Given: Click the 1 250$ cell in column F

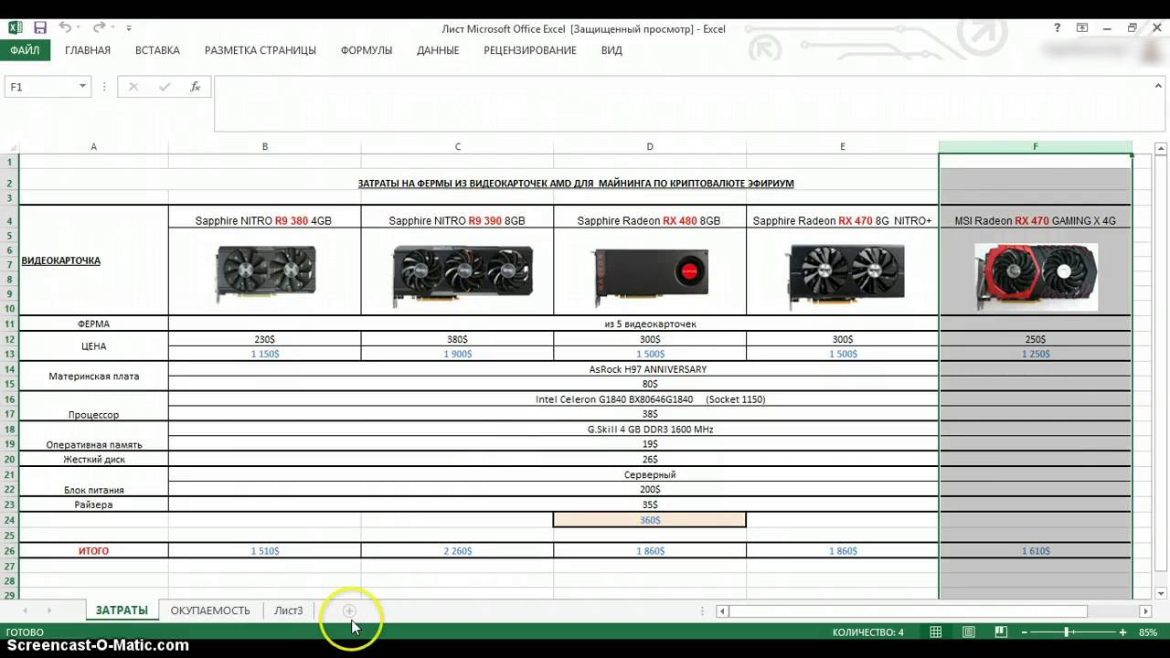Looking at the screenshot, I should tap(1035, 354).
